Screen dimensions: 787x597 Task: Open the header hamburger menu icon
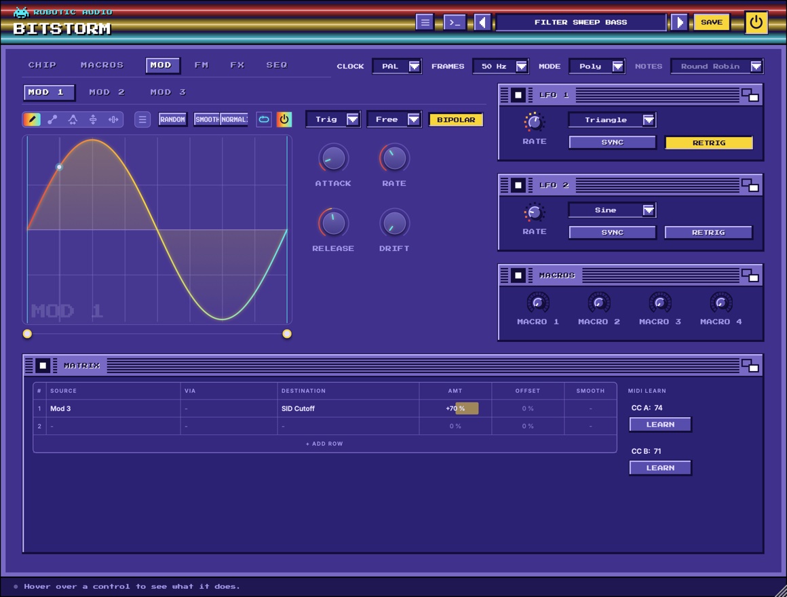425,22
